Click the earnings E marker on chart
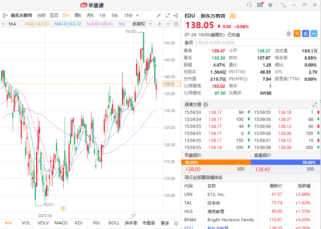 63,209
